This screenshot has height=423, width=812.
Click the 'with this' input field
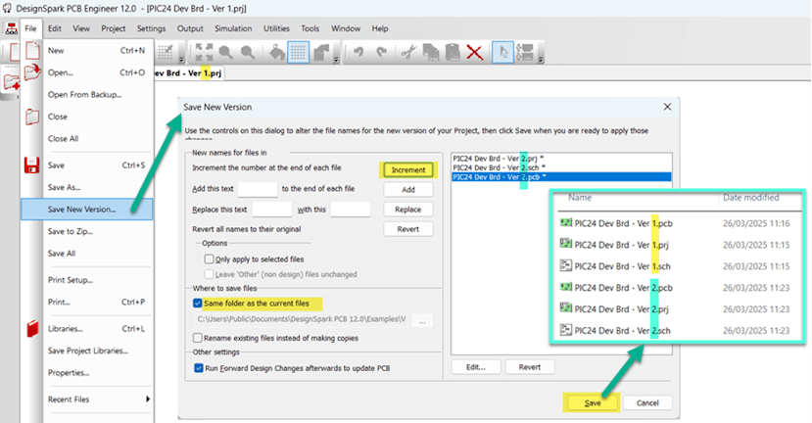pyautogui.click(x=350, y=210)
